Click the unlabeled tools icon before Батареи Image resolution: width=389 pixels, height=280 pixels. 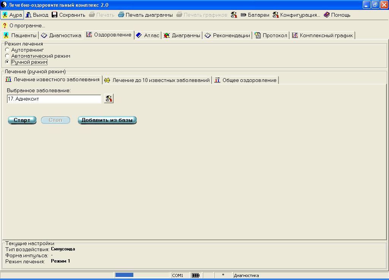234,15
